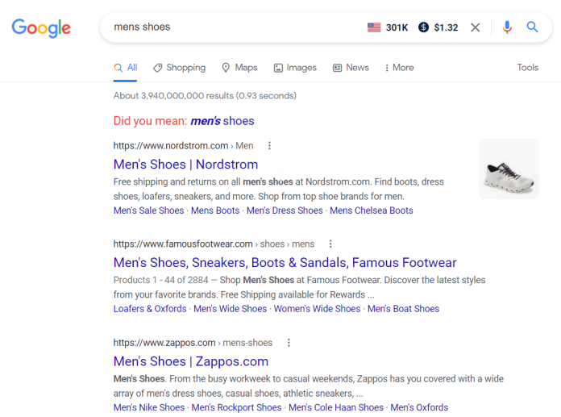This screenshot has height=417, width=561.
Task: Click the Nordstrom sneaker thumbnail
Action: pyautogui.click(x=509, y=169)
